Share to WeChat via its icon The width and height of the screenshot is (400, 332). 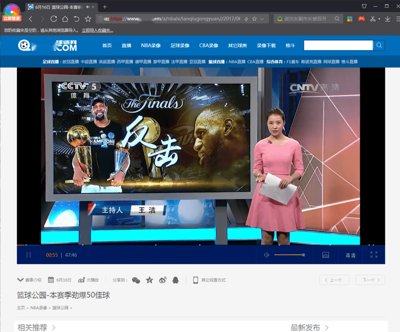click(136, 280)
